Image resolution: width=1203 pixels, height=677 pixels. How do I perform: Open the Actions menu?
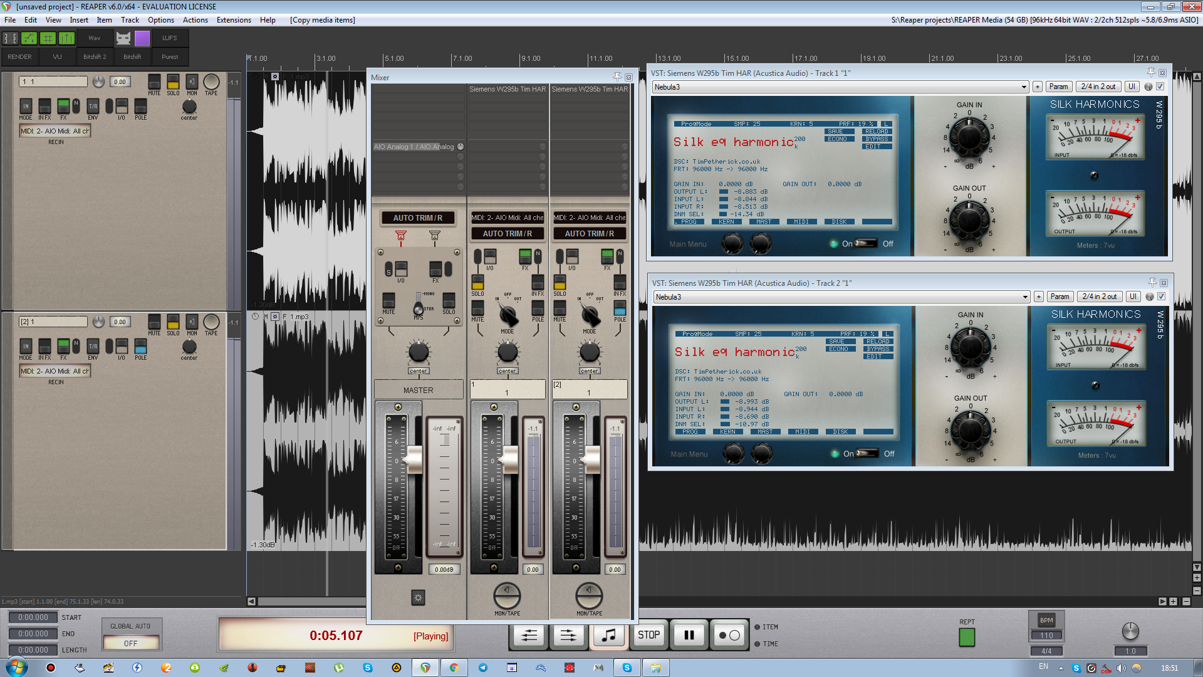click(x=195, y=20)
